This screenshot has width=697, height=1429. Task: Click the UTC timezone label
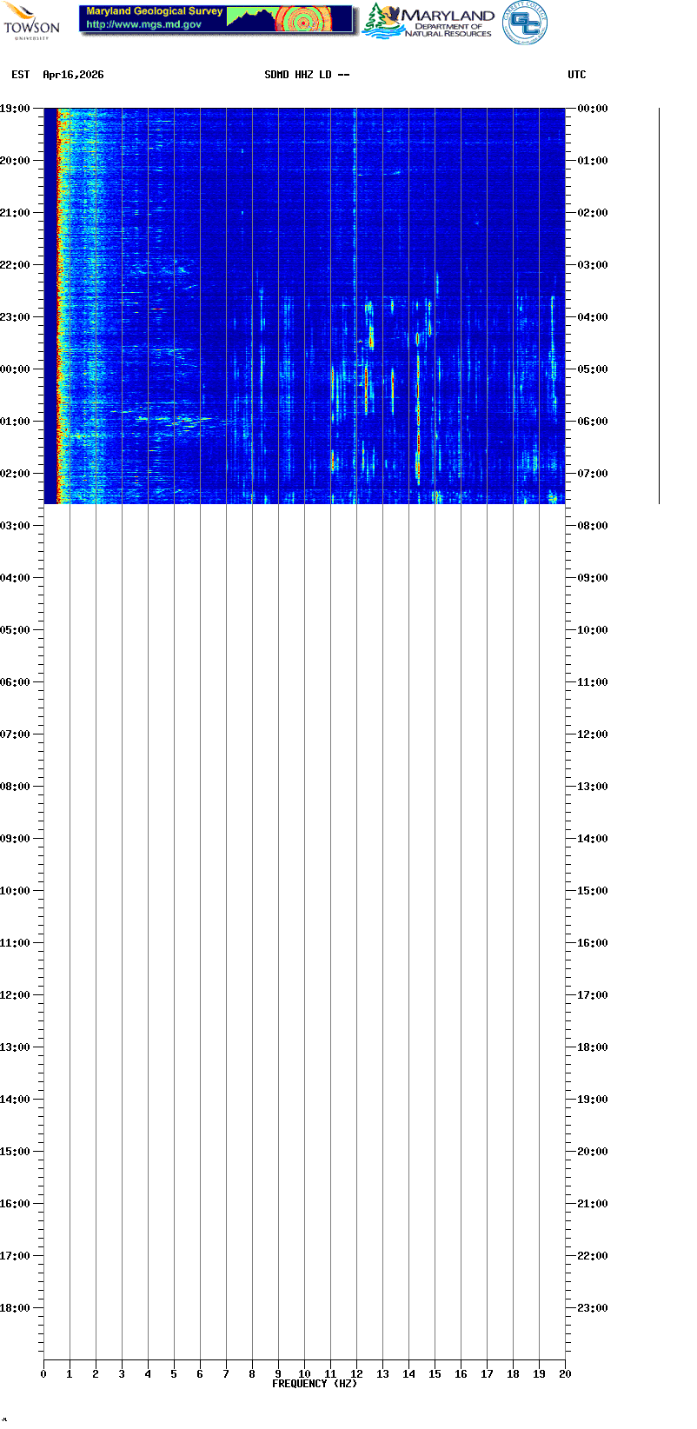(x=577, y=75)
